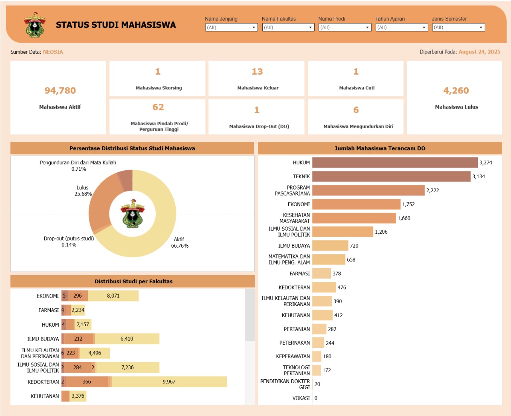The width and height of the screenshot is (511, 416).
Task: Expand the Nama Prodi dropdown
Action: 344,27
